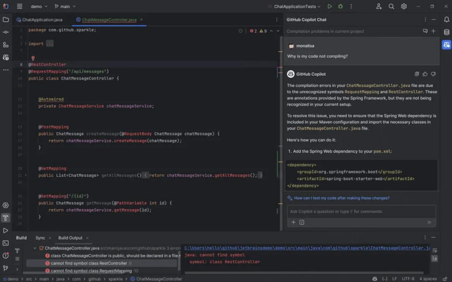Open Search Everywhere magnifier
The height and width of the screenshot is (282, 452).
[391, 7]
